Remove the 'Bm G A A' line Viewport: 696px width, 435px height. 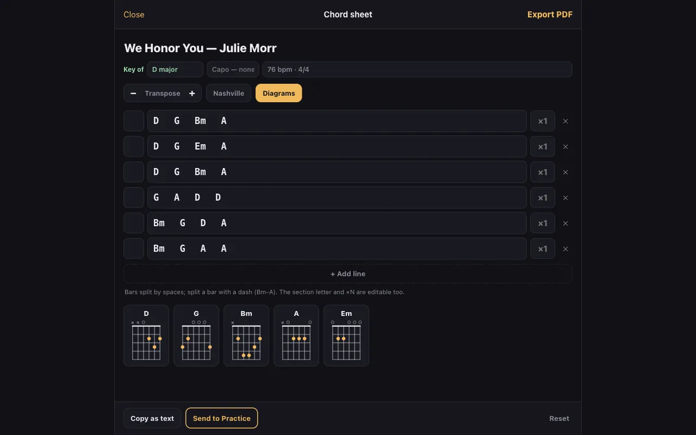[x=565, y=249]
